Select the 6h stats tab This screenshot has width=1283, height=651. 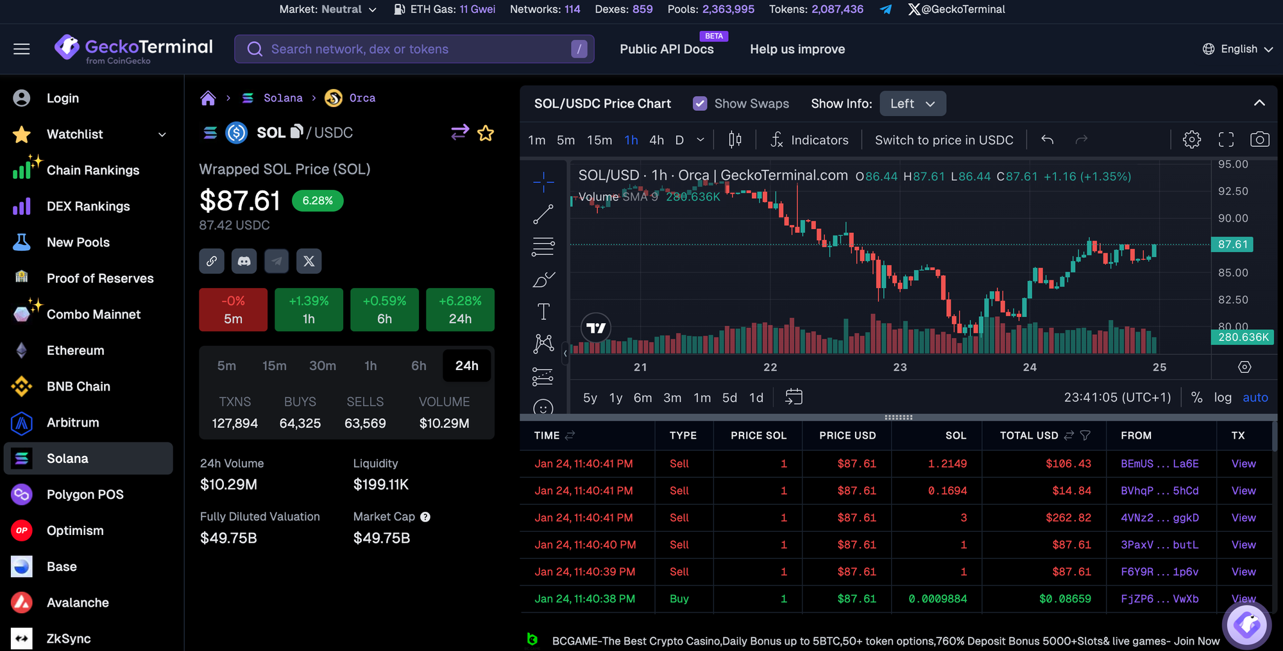419,366
